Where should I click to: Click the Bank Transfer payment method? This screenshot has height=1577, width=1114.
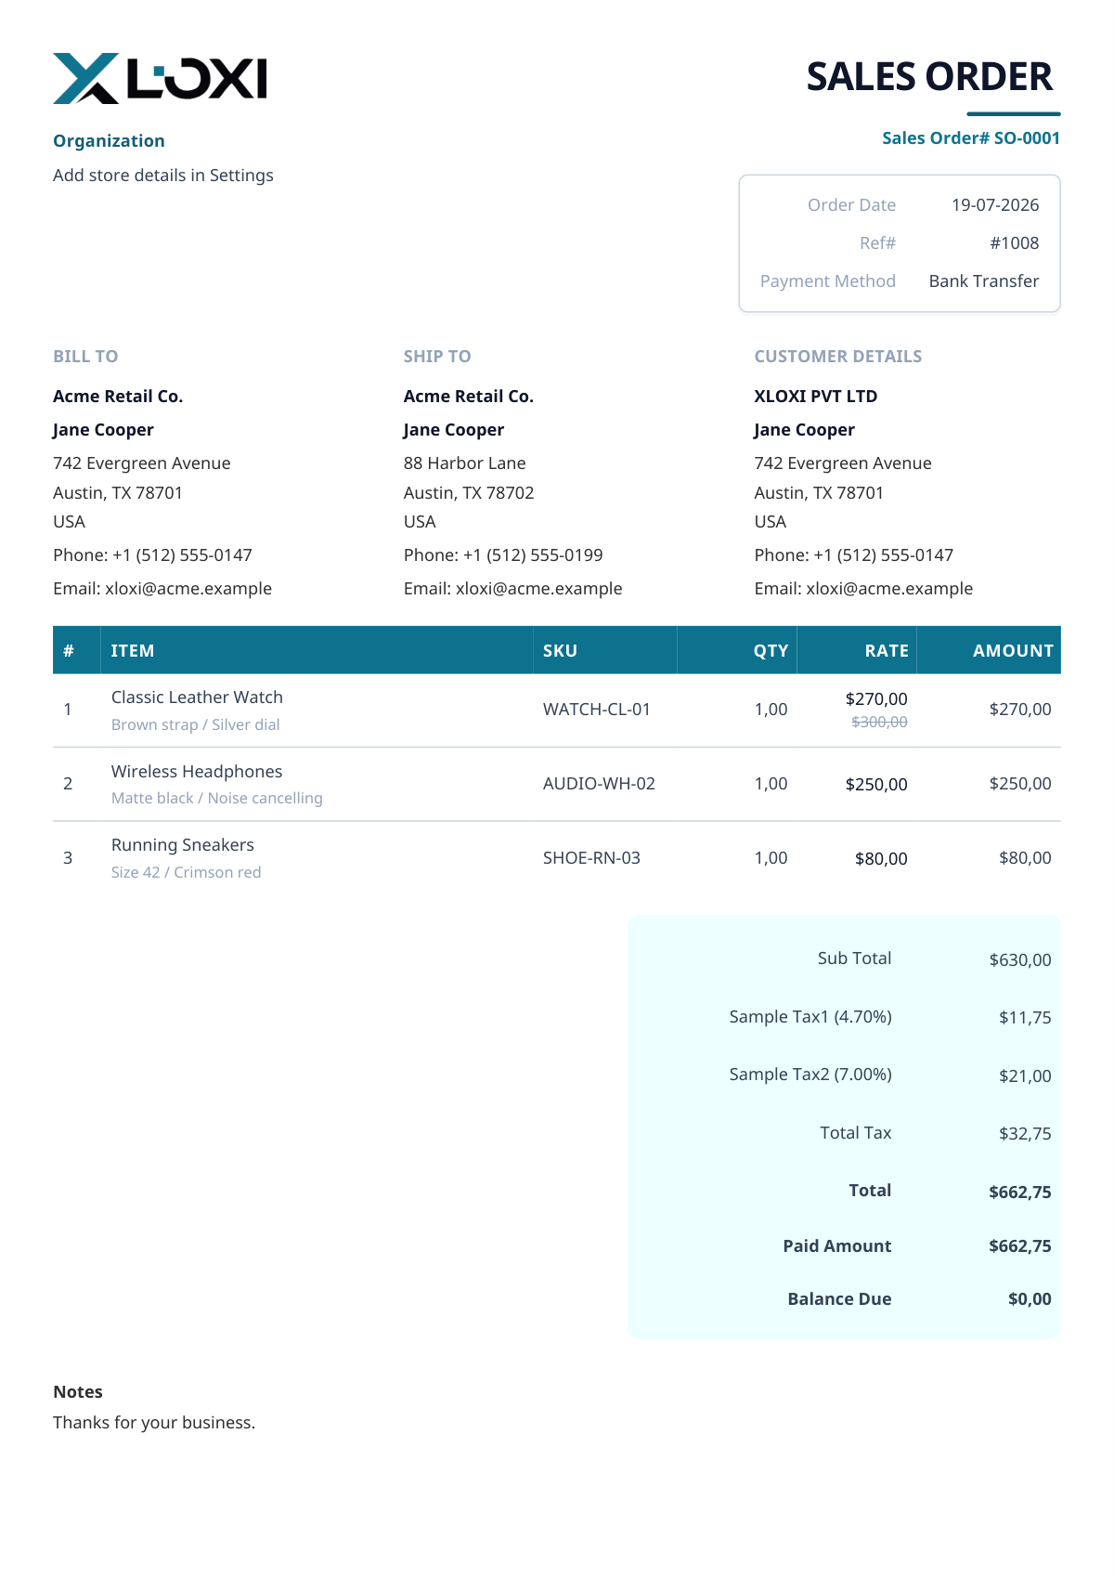pos(984,281)
